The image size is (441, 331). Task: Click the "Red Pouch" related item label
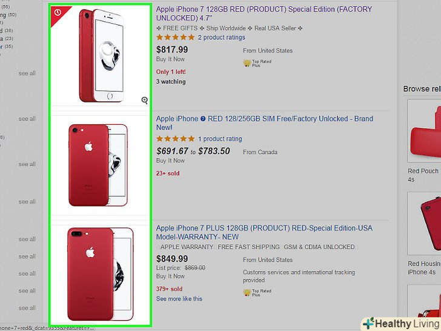pos(423,172)
